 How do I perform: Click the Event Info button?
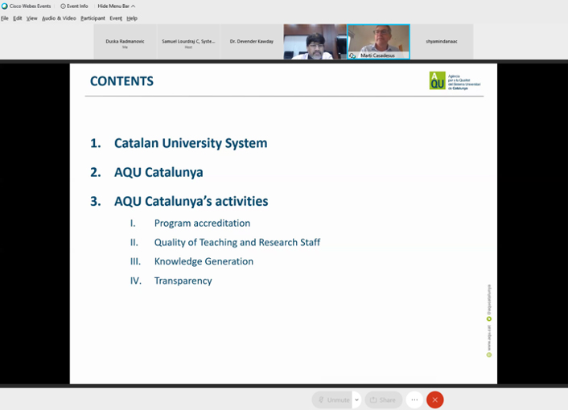coord(74,6)
